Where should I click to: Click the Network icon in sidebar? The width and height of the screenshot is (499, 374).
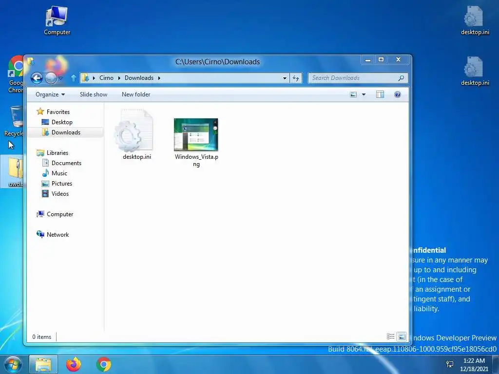pyautogui.click(x=40, y=234)
